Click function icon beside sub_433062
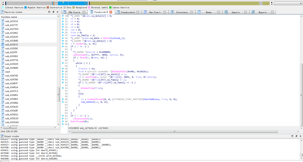Screen dimensions: 303x162 (3, 56)
